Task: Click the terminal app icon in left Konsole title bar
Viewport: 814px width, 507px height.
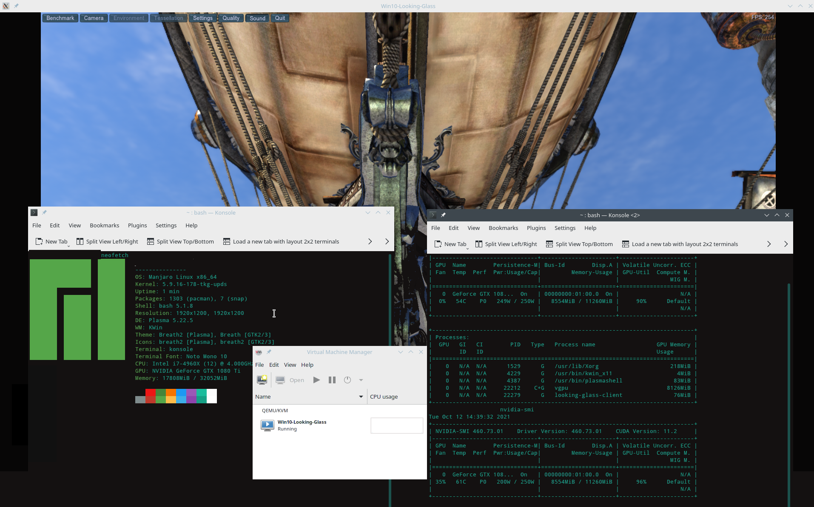Action: pyautogui.click(x=34, y=212)
